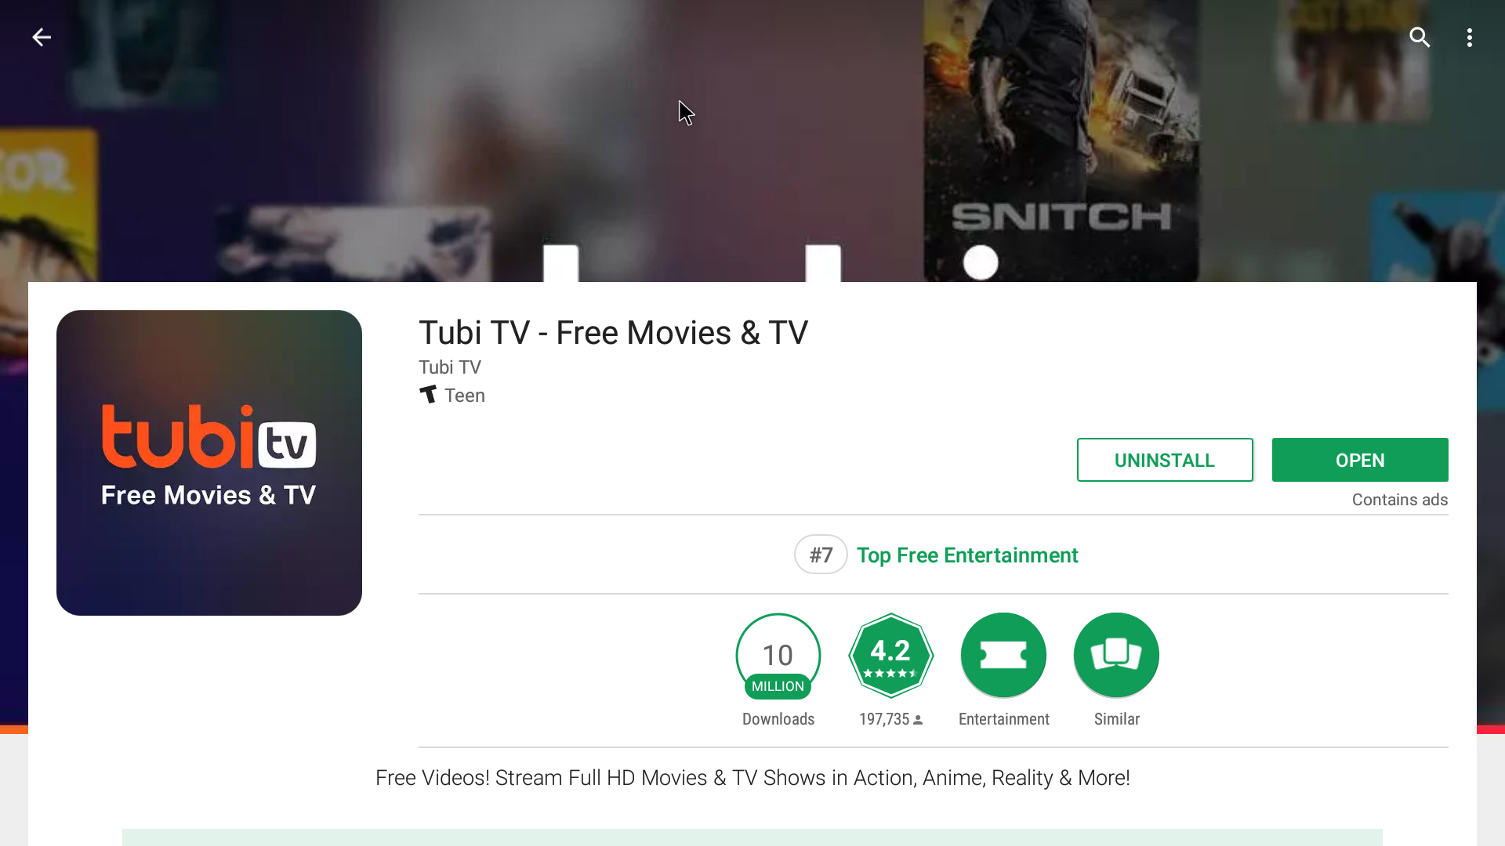Click the Similar apps icon
Viewport: 1505px width, 846px height.
point(1116,654)
